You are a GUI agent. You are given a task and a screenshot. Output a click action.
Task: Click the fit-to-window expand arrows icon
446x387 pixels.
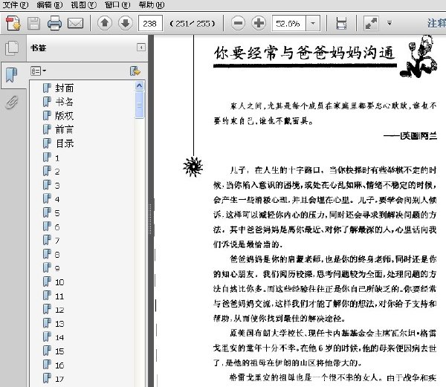pyautogui.click(x=371, y=23)
